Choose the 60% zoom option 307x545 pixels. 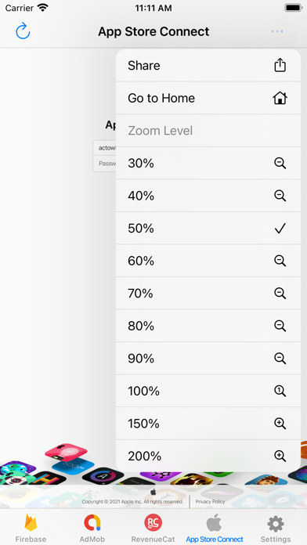[208, 261]
